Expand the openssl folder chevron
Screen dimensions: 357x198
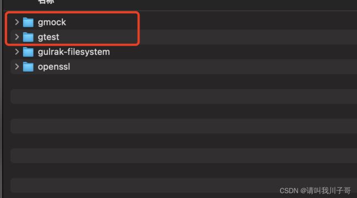(x=17, y=66)
